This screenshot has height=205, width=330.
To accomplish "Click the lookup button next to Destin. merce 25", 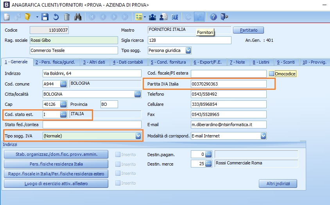I will click(208, 163).
